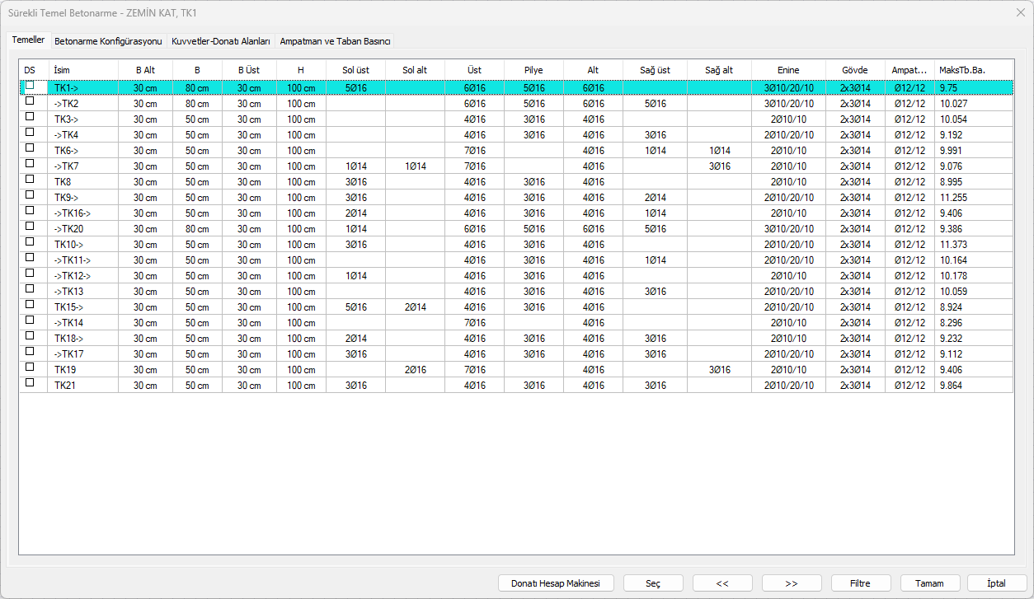
Task: Confirm with the Tamam button
Action: coord(930,583)
